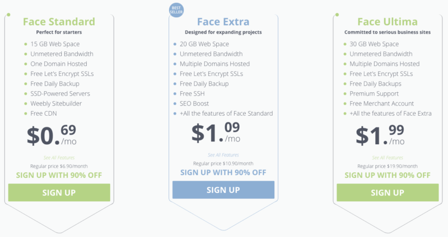This screenshot has height=237, width=448.
Task: Open See All Features under Face Standard
Action: click(x=59, y=158)
